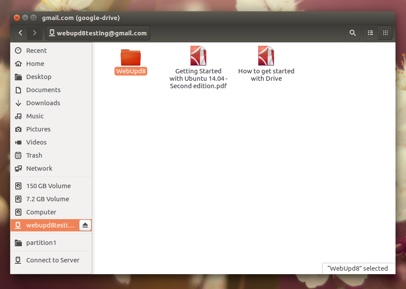This screenshot has width=406, height=289.
Task: Switch to the Recent view
Action: 36,50
